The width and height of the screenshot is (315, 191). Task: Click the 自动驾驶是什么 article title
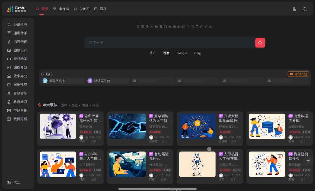tap(159, 156)
